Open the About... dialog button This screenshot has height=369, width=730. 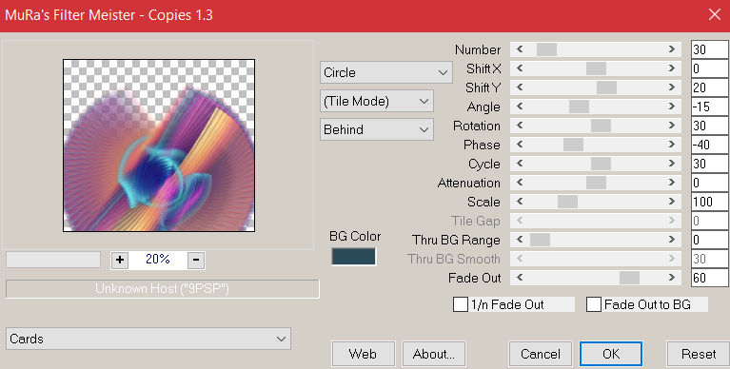tap(434, 354)
